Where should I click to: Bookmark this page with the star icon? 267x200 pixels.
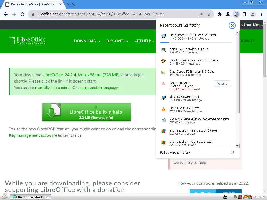[x=209, y=15]
